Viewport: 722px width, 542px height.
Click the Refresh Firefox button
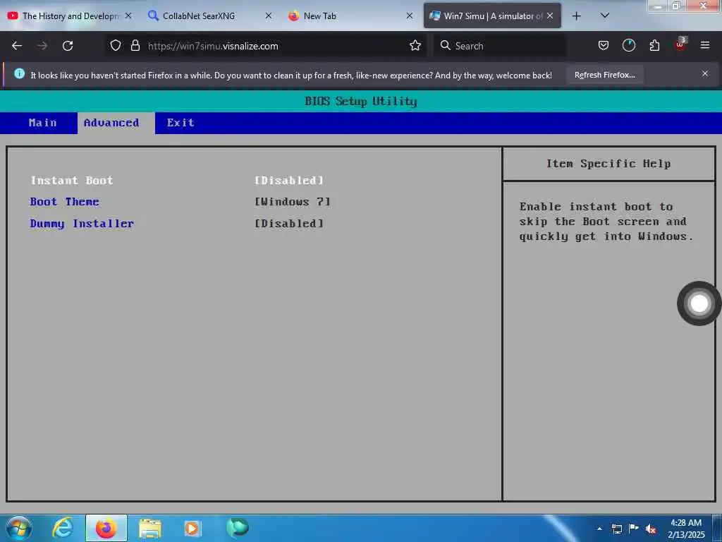(604, 75)
